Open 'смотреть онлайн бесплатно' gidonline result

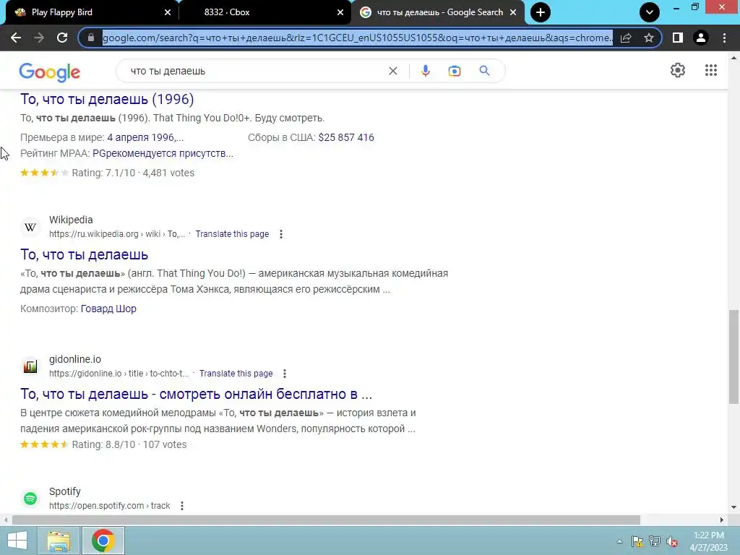197,394
